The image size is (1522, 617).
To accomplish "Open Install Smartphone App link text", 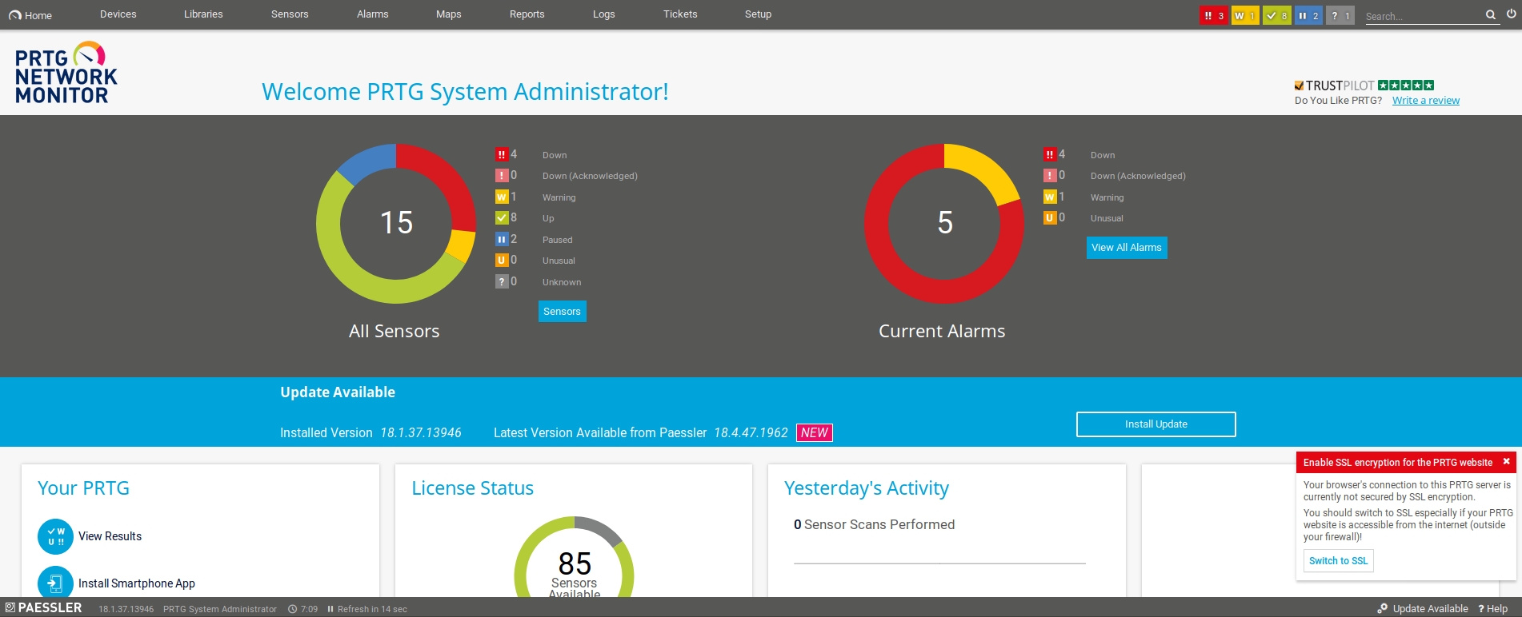I will [x=137, y=583].
